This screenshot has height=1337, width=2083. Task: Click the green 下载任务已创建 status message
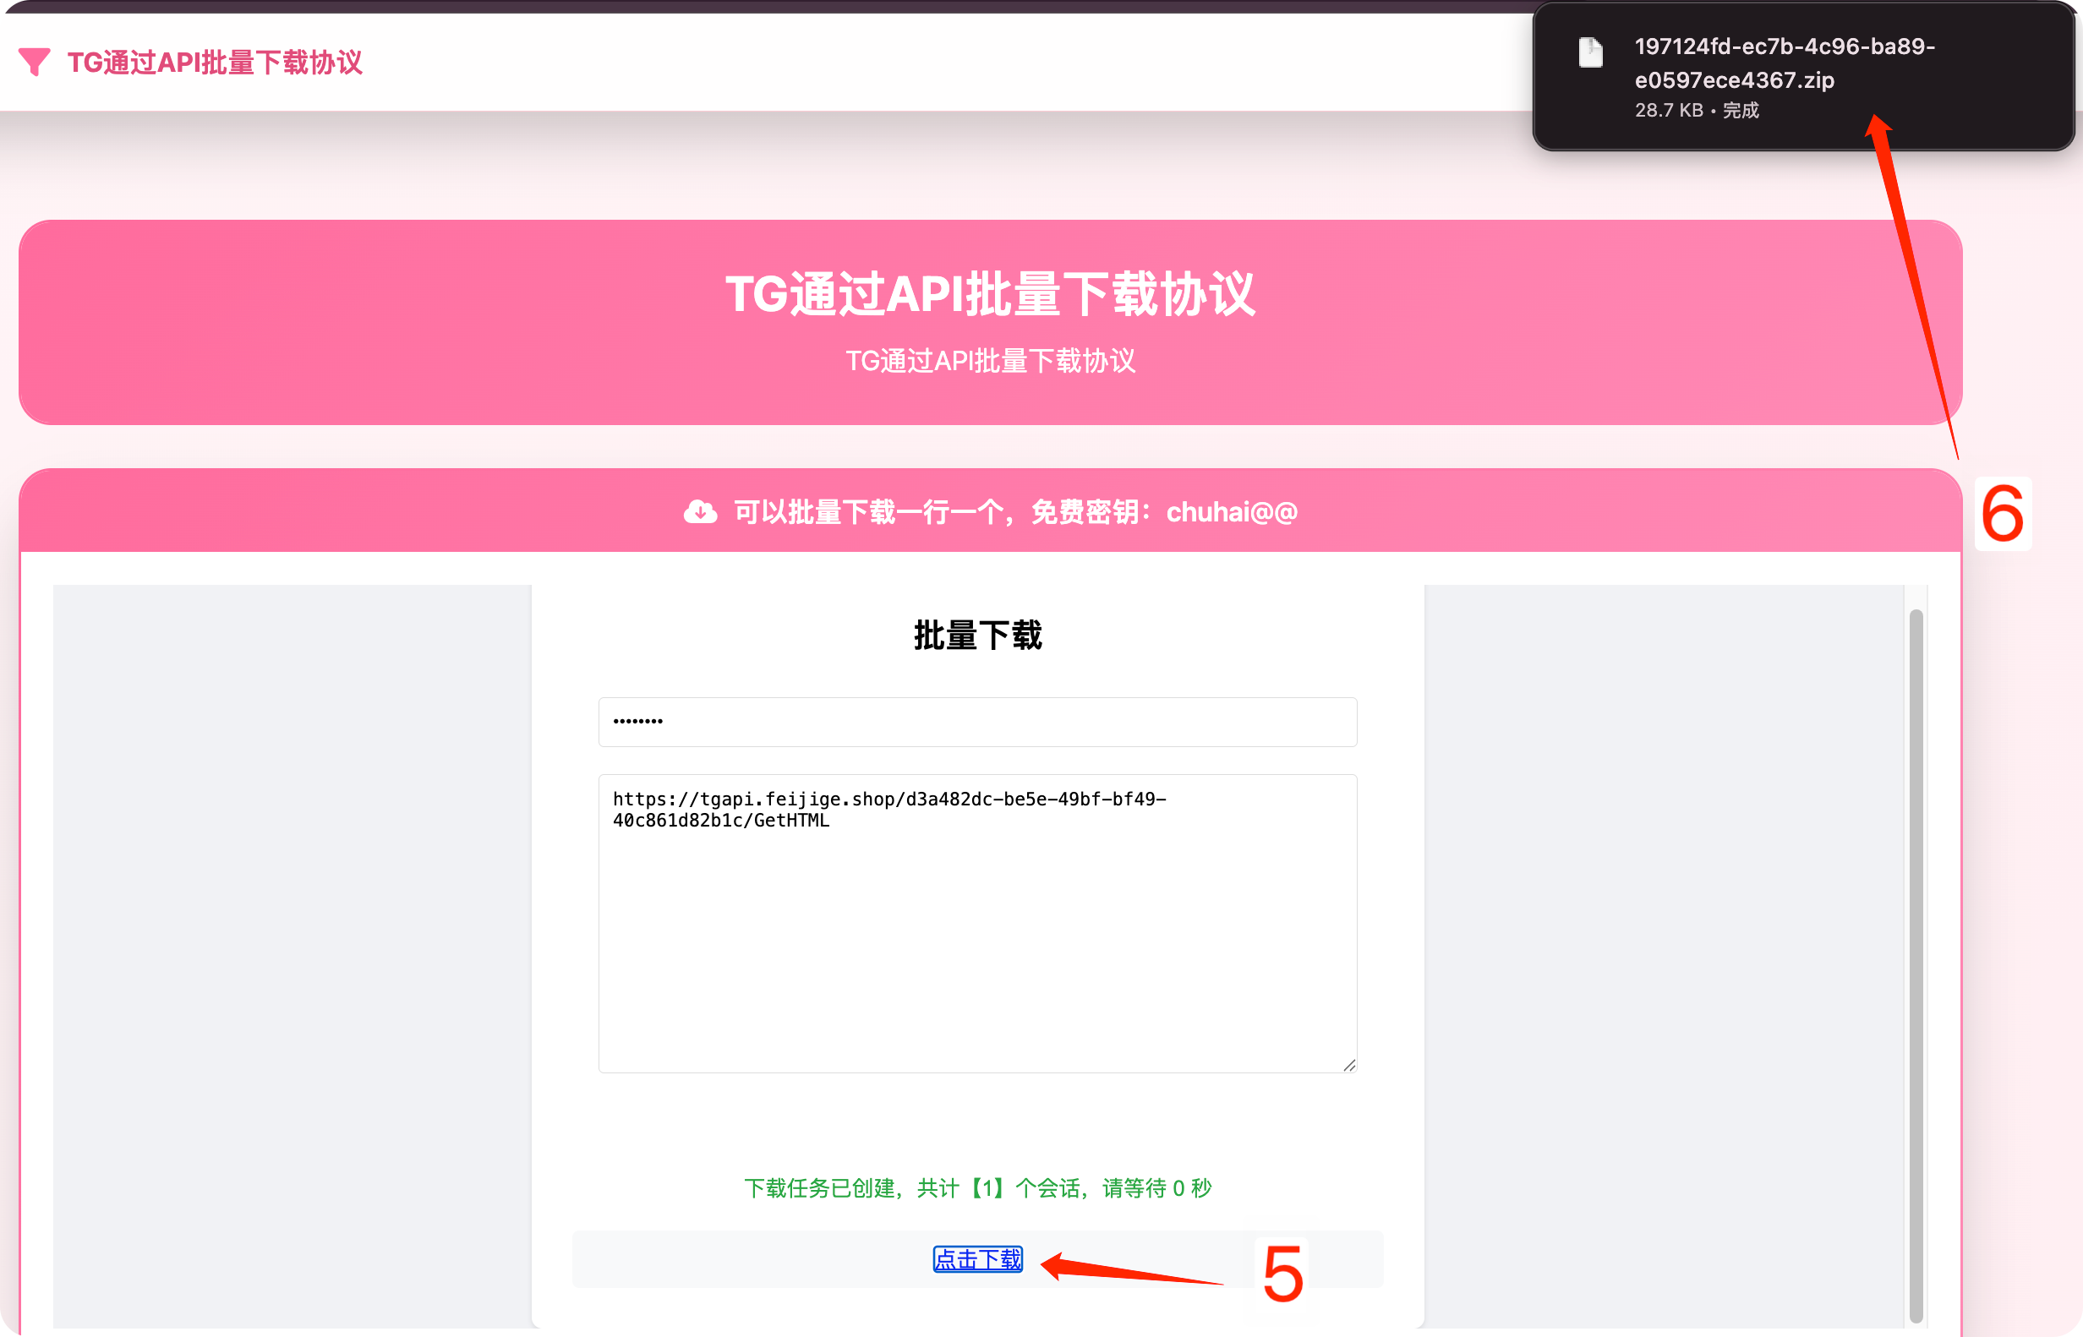(978, 1187)
